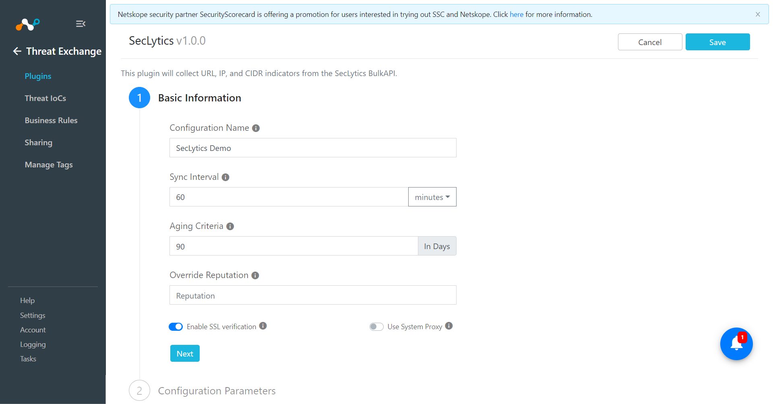Collapse the sidebar menu icon
The image size is (773, 404).
click(81, 24)
